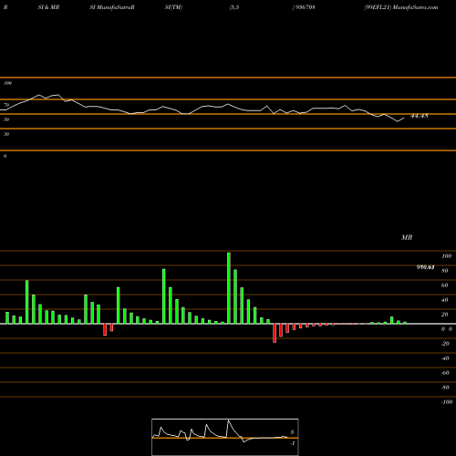Click the -20 label on the MR axis

tap(445, 344)
